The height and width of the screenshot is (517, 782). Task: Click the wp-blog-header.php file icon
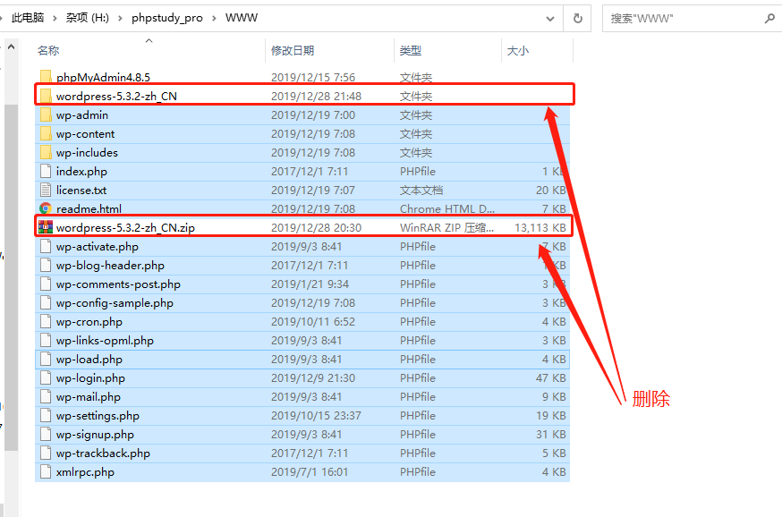[x=46, y=266]
